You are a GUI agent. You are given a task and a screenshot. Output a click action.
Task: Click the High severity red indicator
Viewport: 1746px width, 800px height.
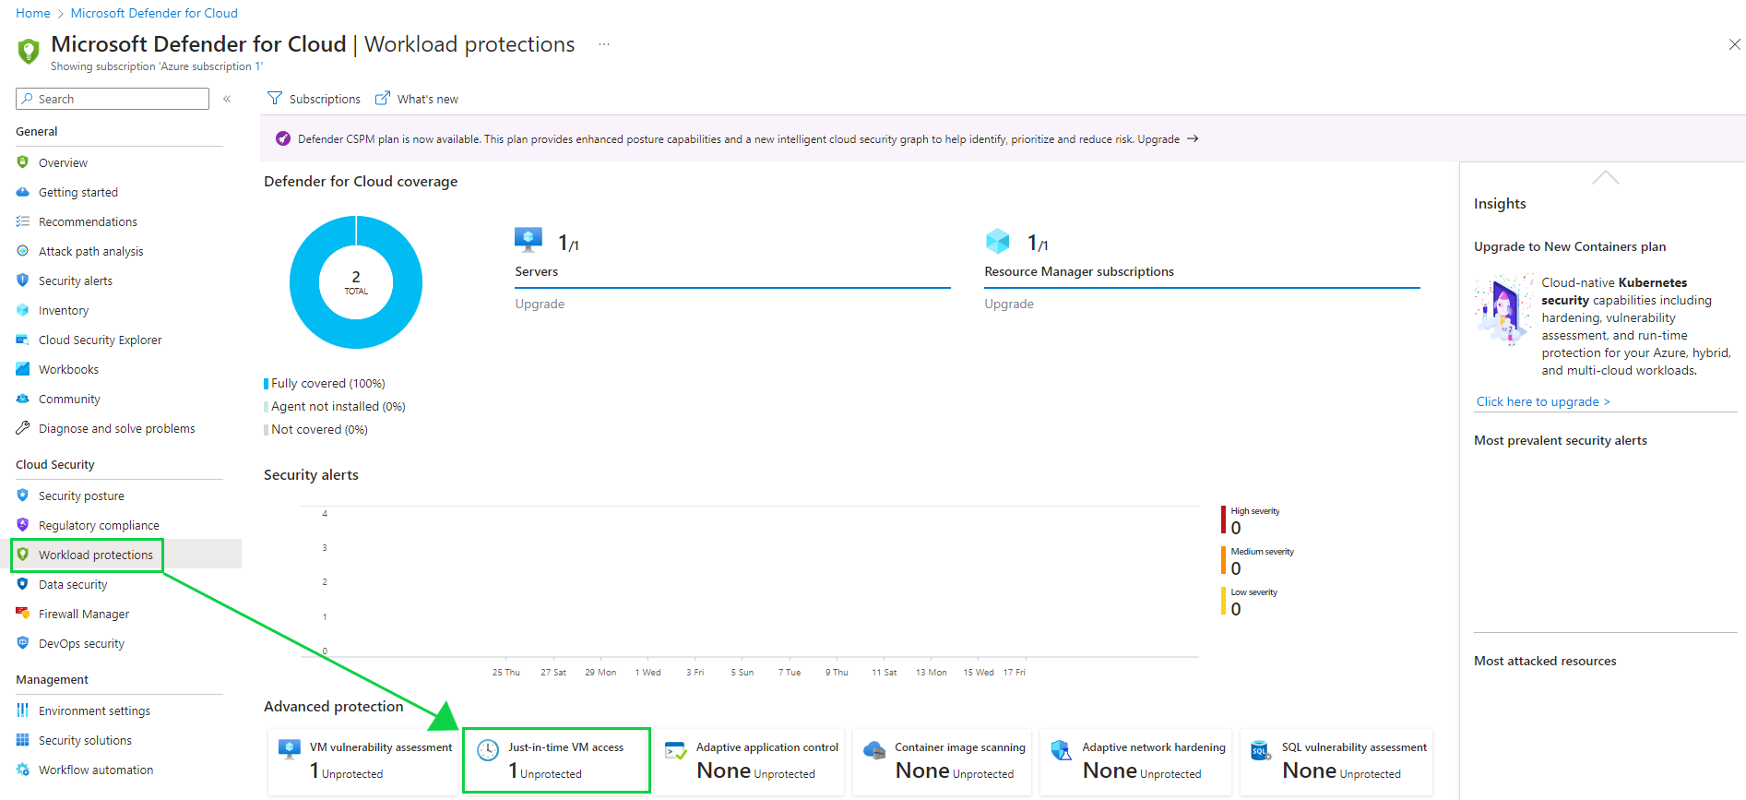[x=1224, y=519]
